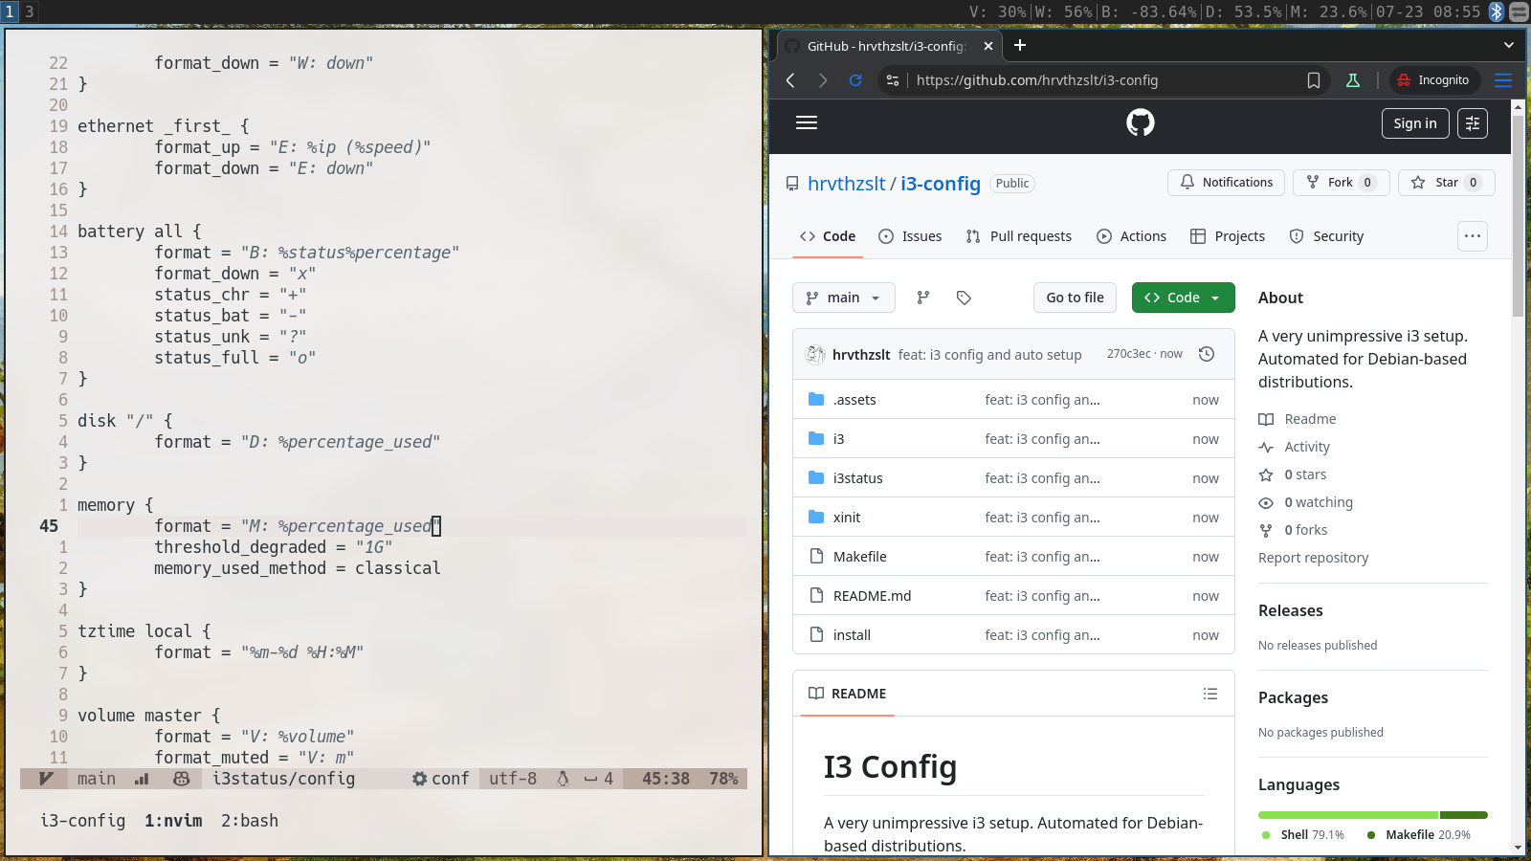Open commit history clock icon

pyautogui.click(x=1207, y=354)
